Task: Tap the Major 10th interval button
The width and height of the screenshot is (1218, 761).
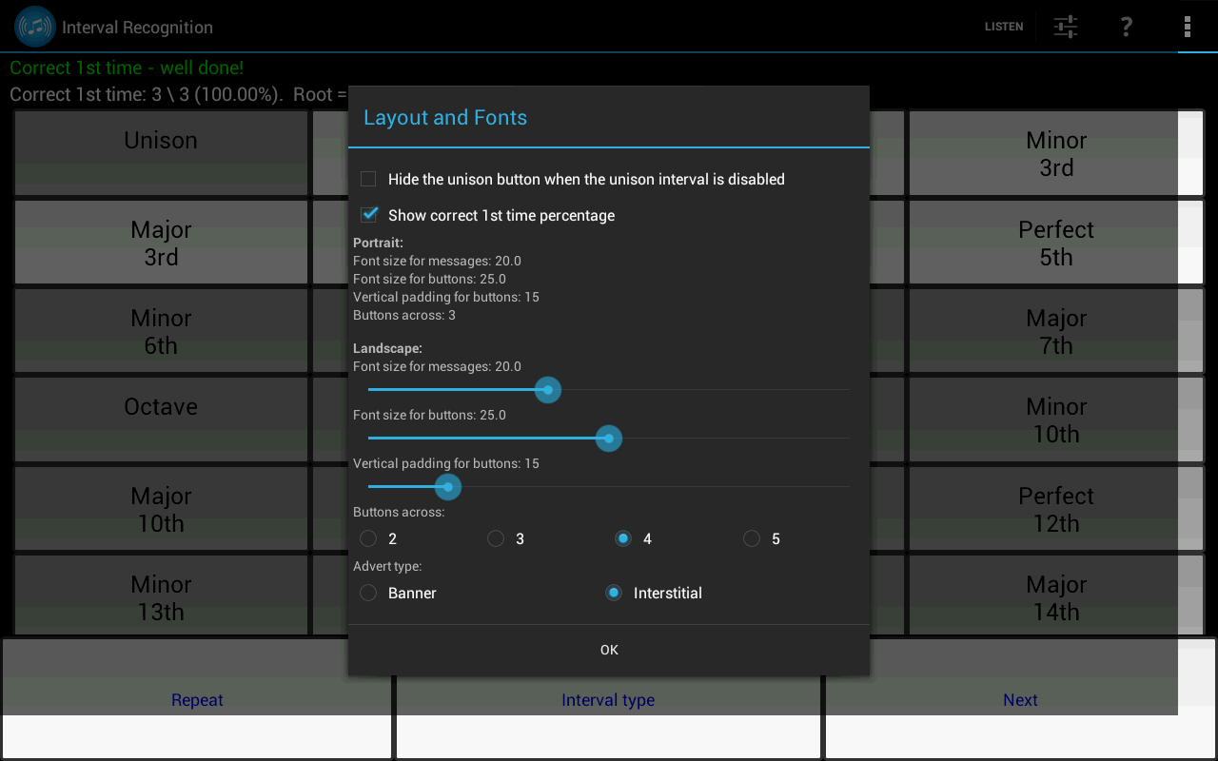Action: pyautogui.click(x=161, y=509)
